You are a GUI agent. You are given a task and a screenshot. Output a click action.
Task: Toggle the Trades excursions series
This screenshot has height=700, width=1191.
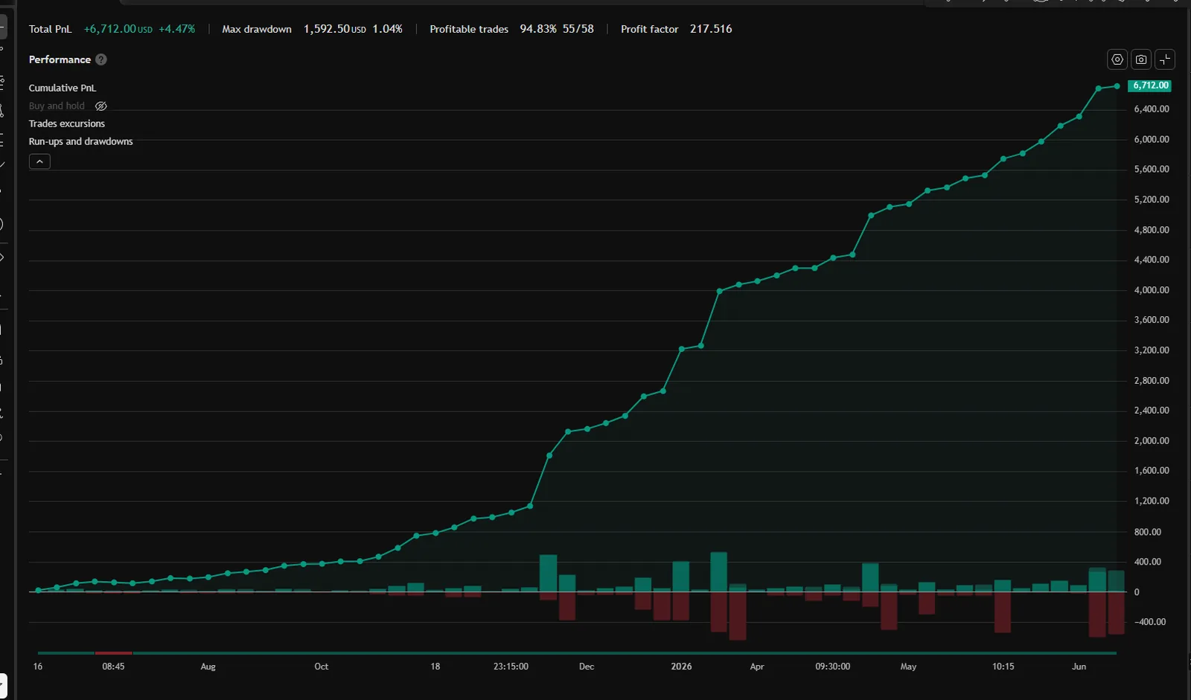(x=67, y=123)
